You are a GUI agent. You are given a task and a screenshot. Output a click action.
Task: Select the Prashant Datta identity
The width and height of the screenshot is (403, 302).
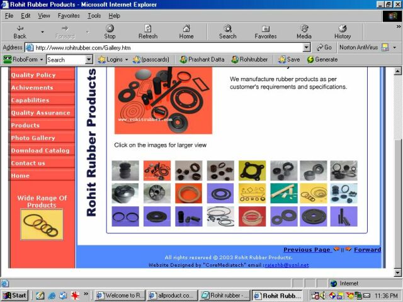[202, 60]
